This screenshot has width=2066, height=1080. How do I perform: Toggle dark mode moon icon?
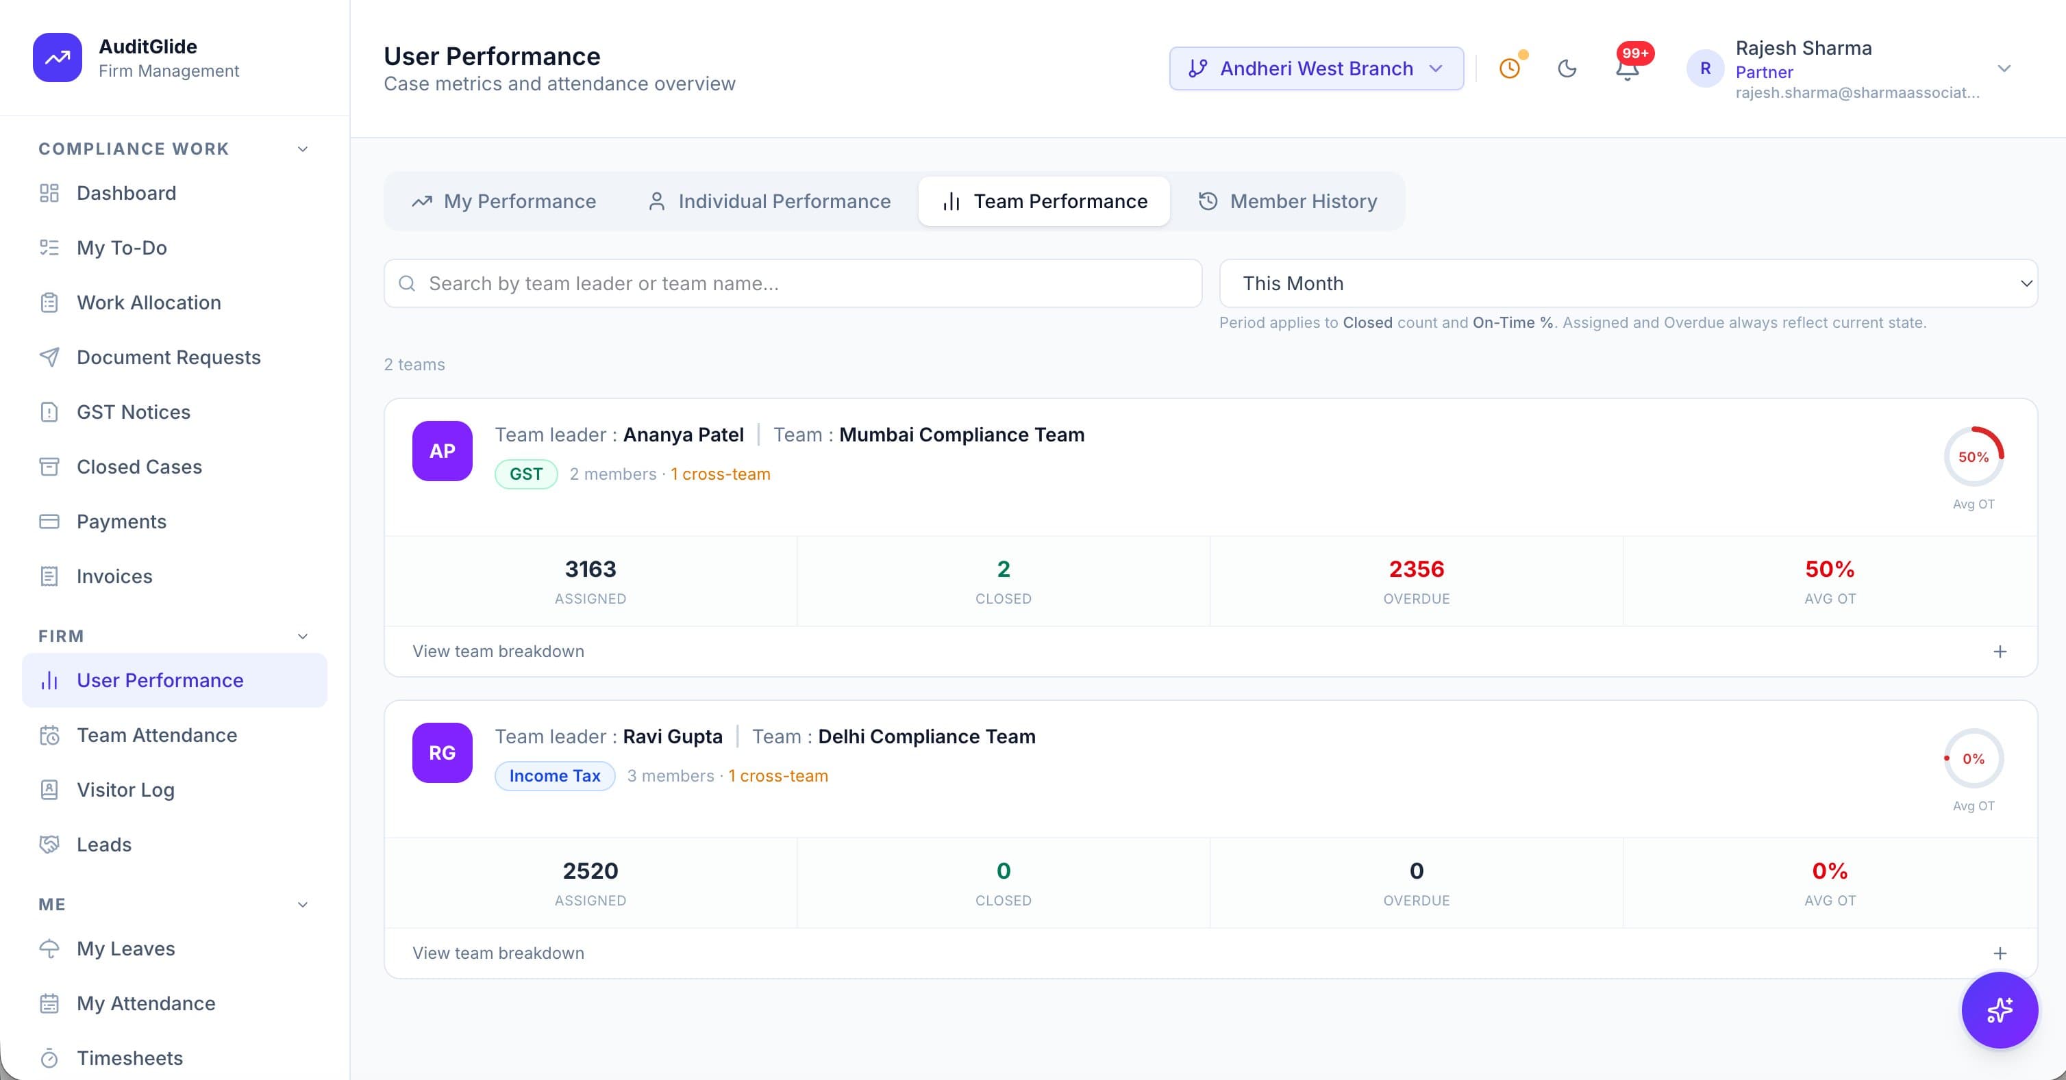1567,68
